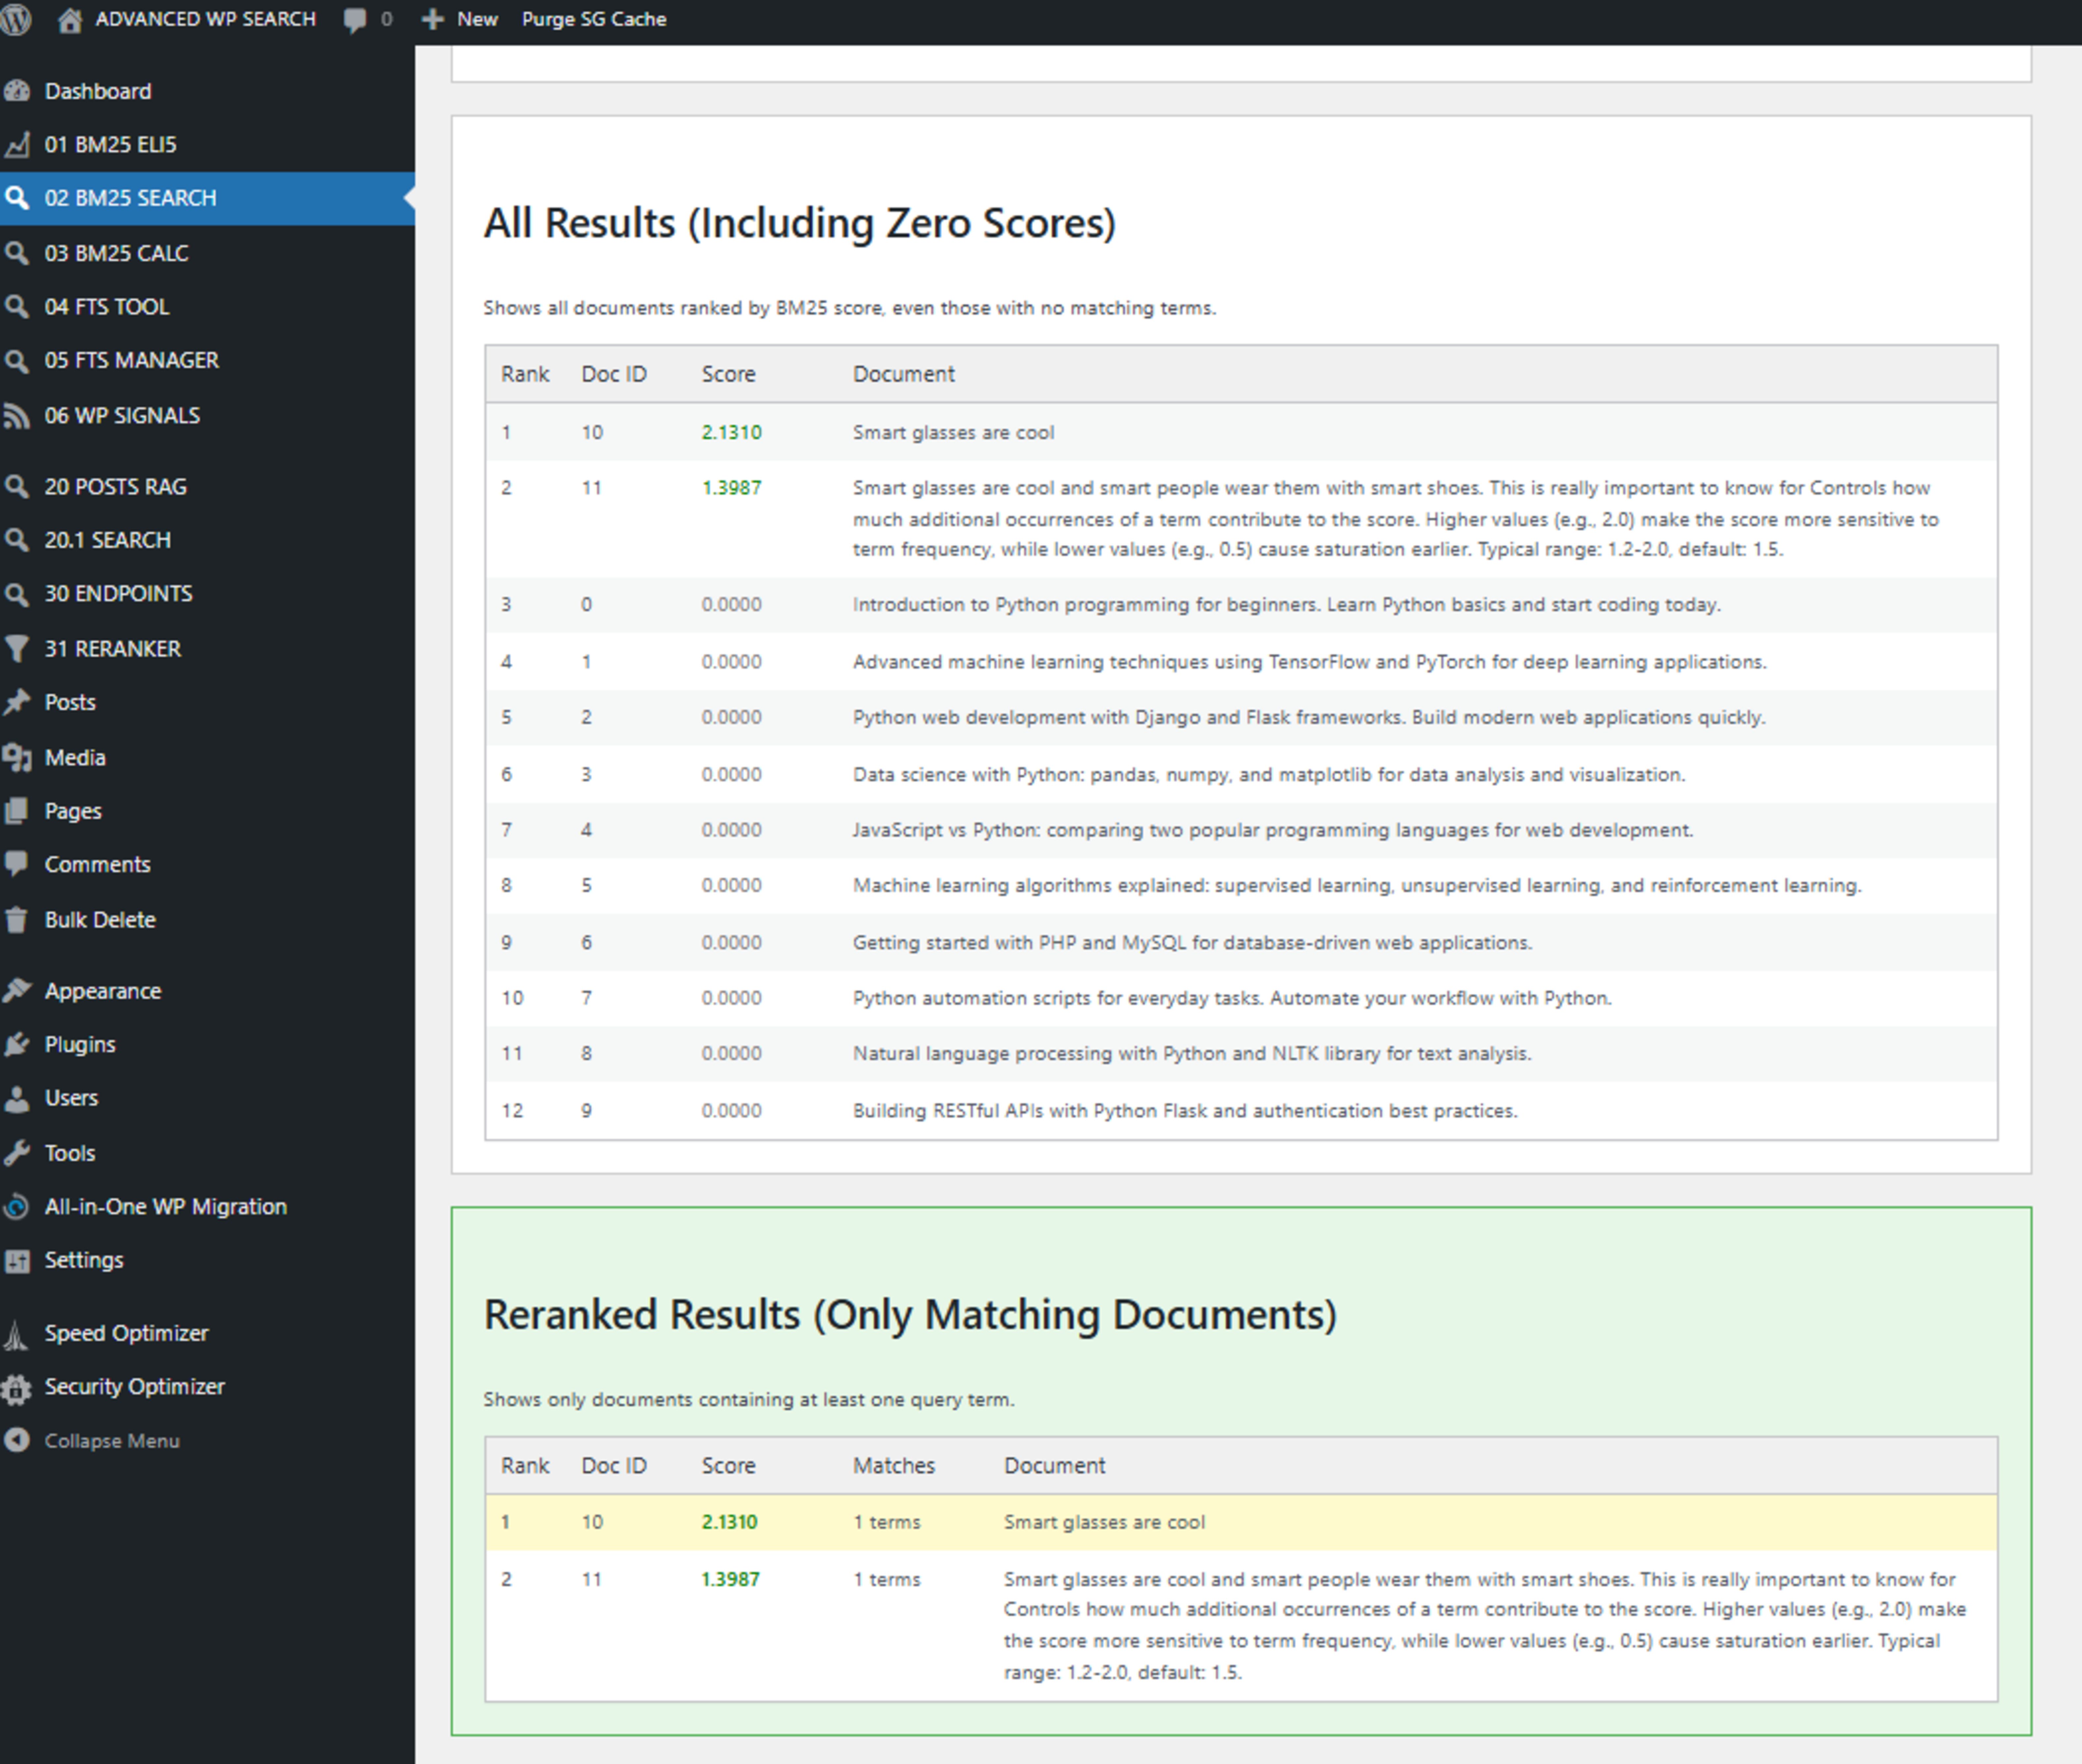The image size is (2082, 1764).
Task: Open the 03 BM25 CALC menu item
Action: [x=116, y=253]
